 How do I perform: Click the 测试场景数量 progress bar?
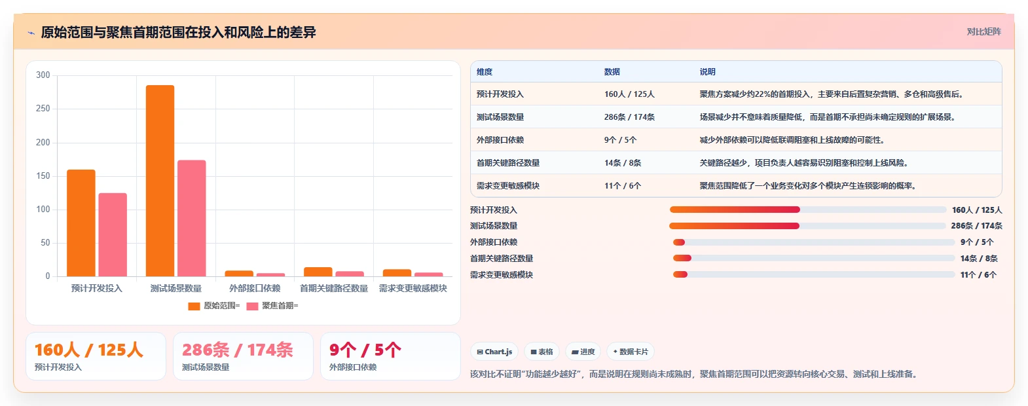(x=808, y=226)
